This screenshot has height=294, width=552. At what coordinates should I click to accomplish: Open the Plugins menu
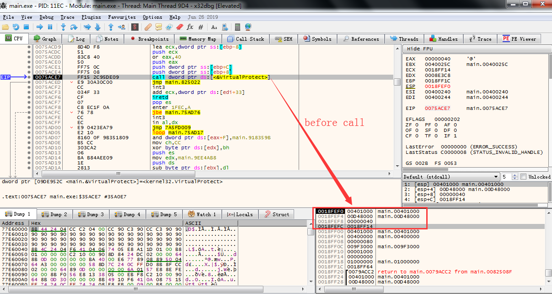coord(91,17)
